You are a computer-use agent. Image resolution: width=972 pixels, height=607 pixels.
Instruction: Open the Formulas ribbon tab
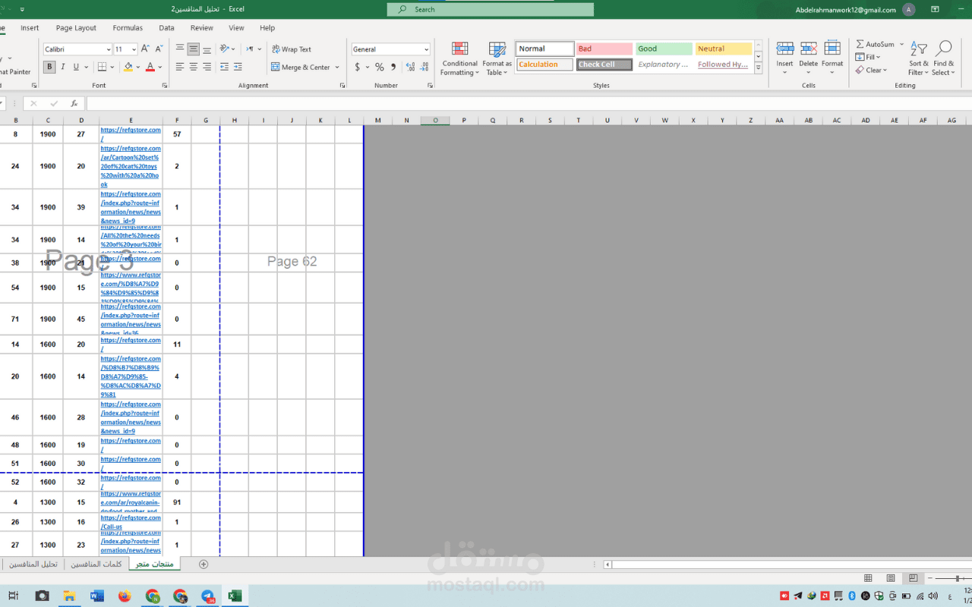pos(128,28)
